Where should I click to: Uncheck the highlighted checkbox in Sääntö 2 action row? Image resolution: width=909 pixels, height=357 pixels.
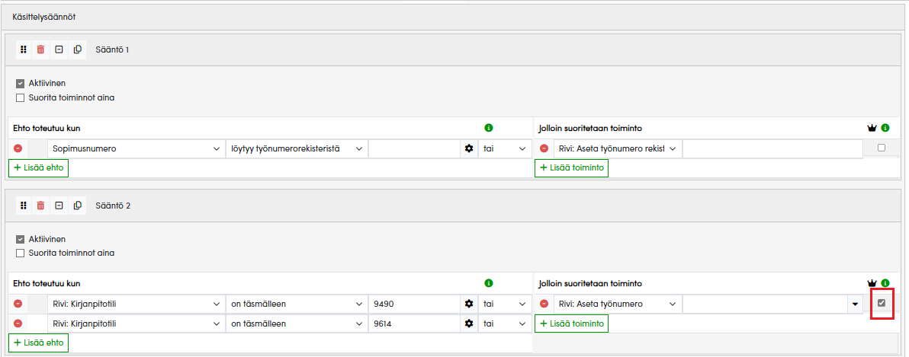click(x=882, y=303)
